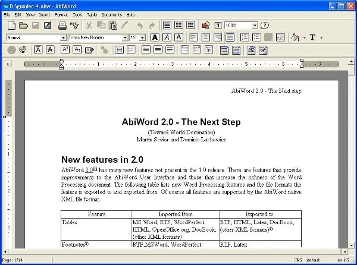Viewport: 357px width, 265px height.
Task: Click the insert image icon beside column buttons
Action: pos(206,25)
